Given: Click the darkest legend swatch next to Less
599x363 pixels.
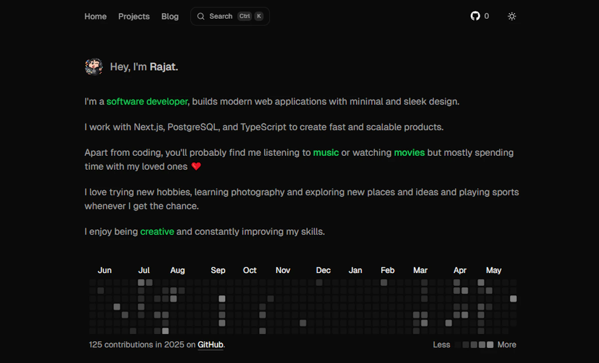Looking at the screenshot, I should click(x=458, y=345).
